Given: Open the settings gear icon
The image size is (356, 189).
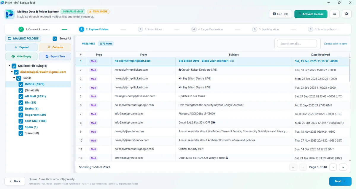Looking at the screenshot, I should (347, 14).
